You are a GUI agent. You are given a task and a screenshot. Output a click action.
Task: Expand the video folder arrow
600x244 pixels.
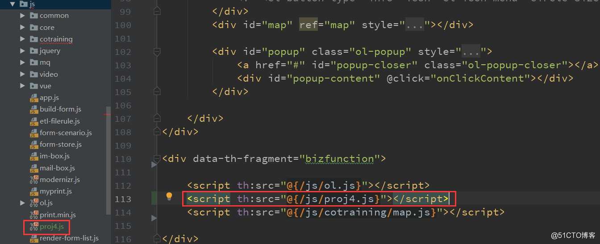23,74
